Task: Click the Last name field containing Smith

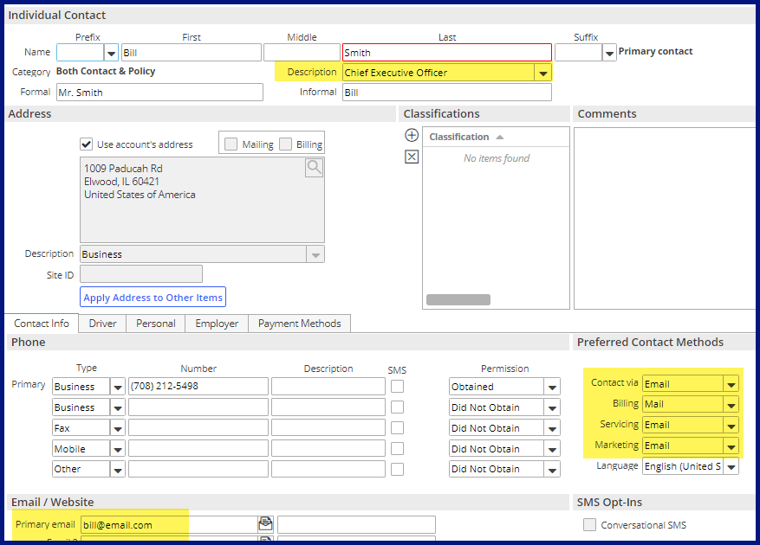Action: tap(447, 53)
